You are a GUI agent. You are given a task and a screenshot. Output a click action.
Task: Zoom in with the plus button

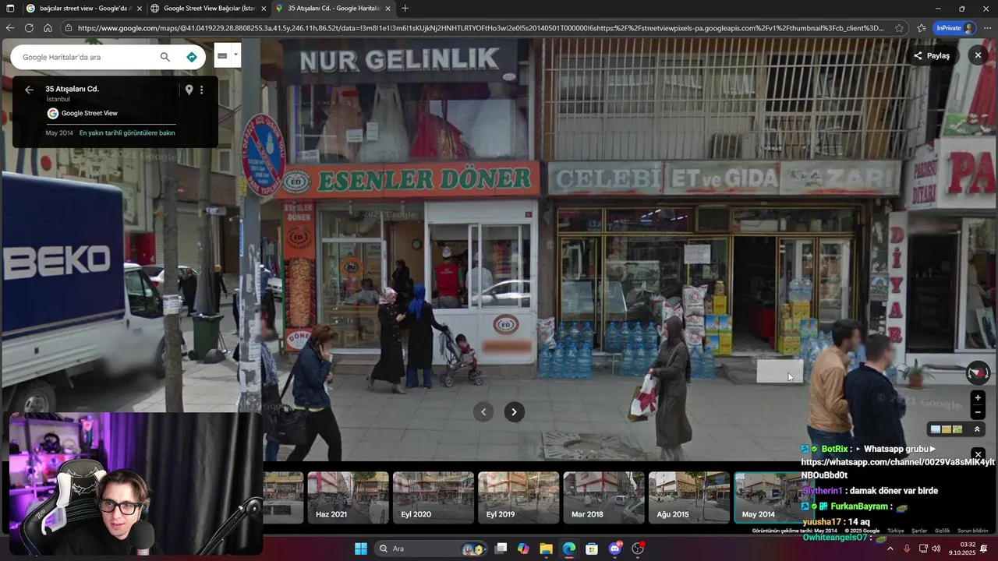pyautogui.click(x=978, y=398)
